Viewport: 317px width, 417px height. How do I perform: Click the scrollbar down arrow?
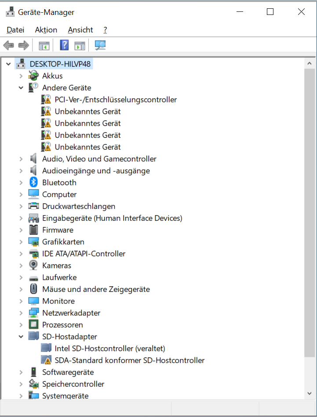pyautogui.click(x=310, y=393)
